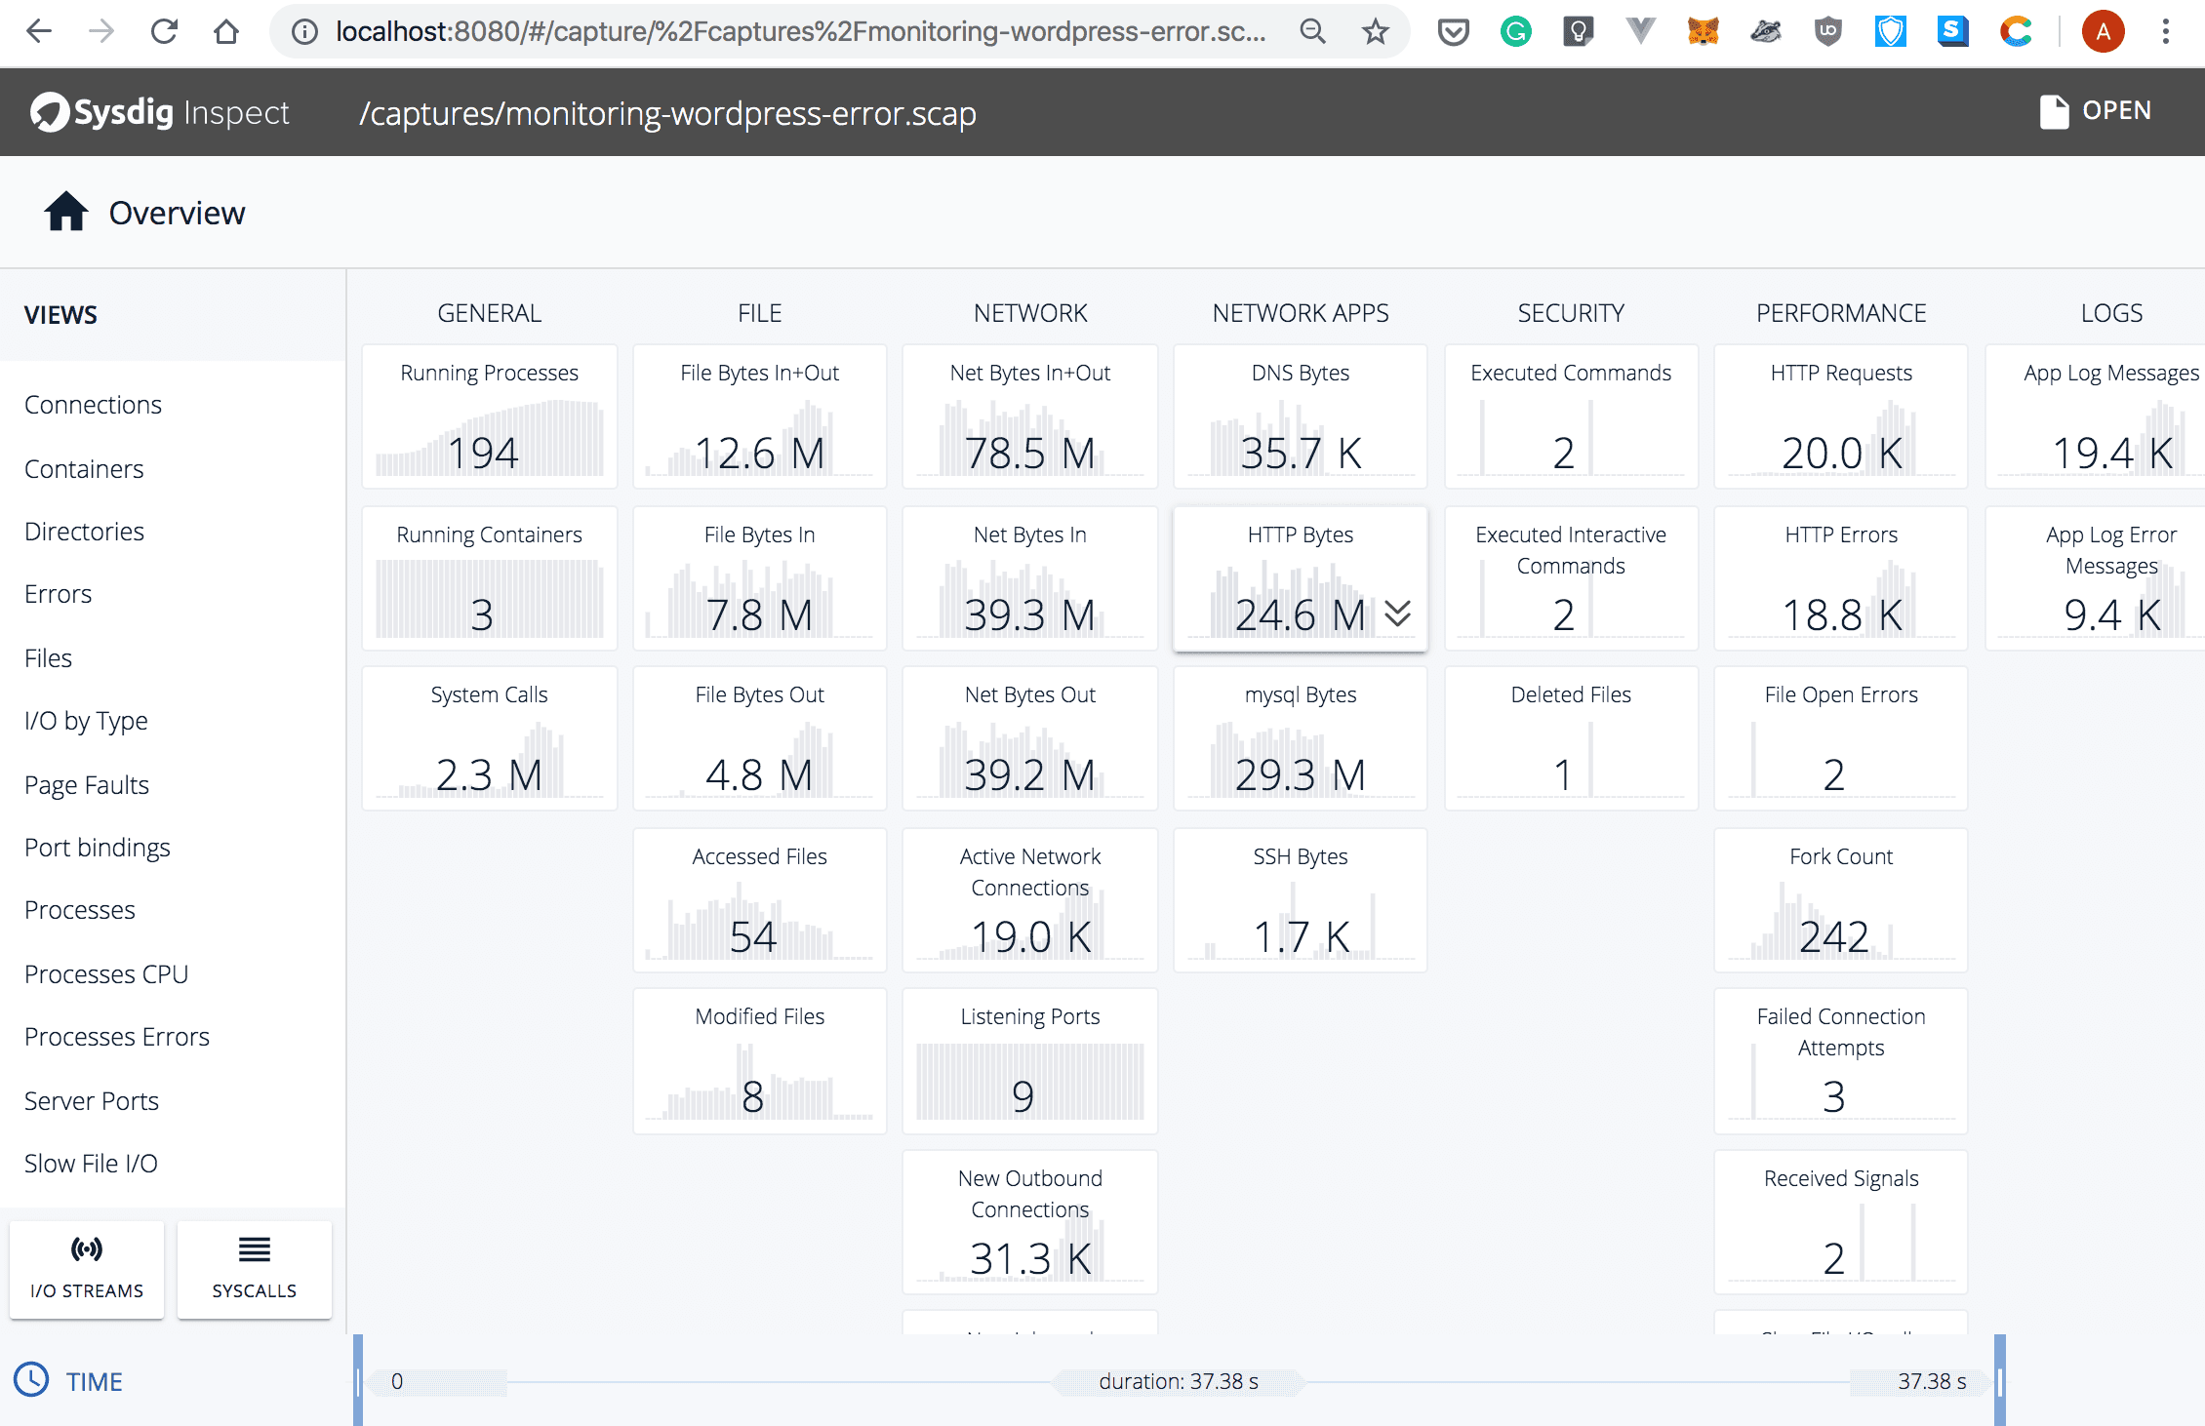
Task: Open Active Network Connections tile
Action: click(1030, 900)
